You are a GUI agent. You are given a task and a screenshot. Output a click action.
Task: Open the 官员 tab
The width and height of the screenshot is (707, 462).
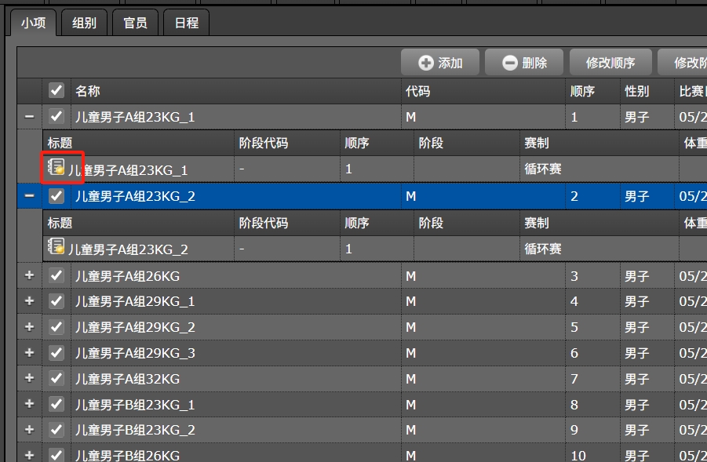pos(135,23)
